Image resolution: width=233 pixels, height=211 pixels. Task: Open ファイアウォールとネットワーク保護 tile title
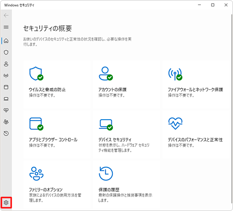pos(195,89)
